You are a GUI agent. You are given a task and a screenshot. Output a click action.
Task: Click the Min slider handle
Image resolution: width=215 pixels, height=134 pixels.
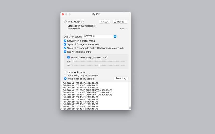[x=73, y=61]
